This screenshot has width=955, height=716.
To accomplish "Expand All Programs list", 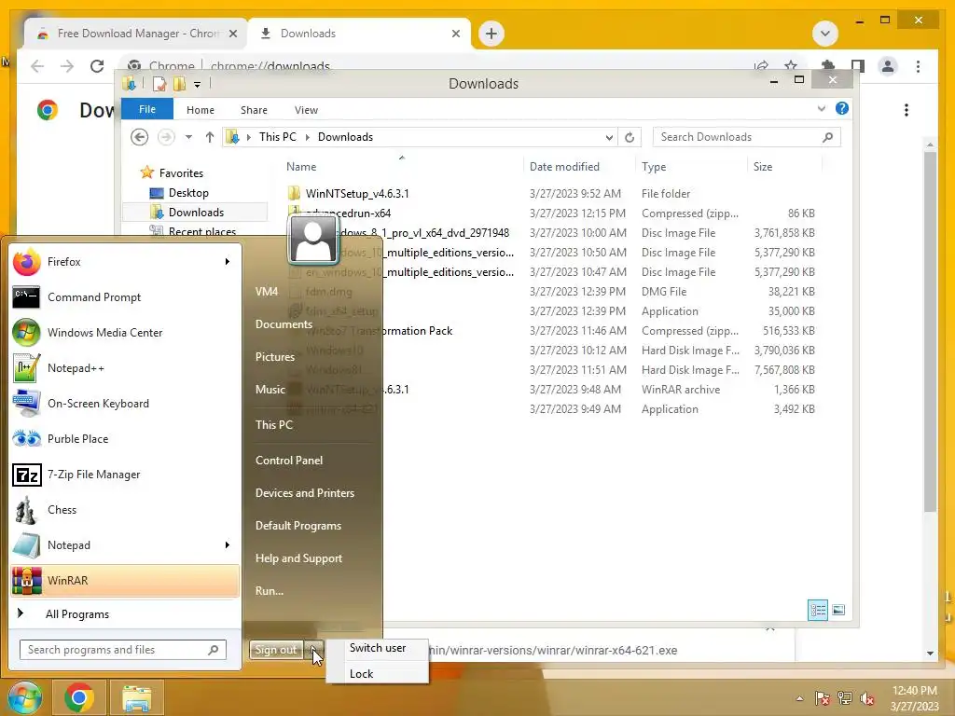I will click(x=125, y=613).
